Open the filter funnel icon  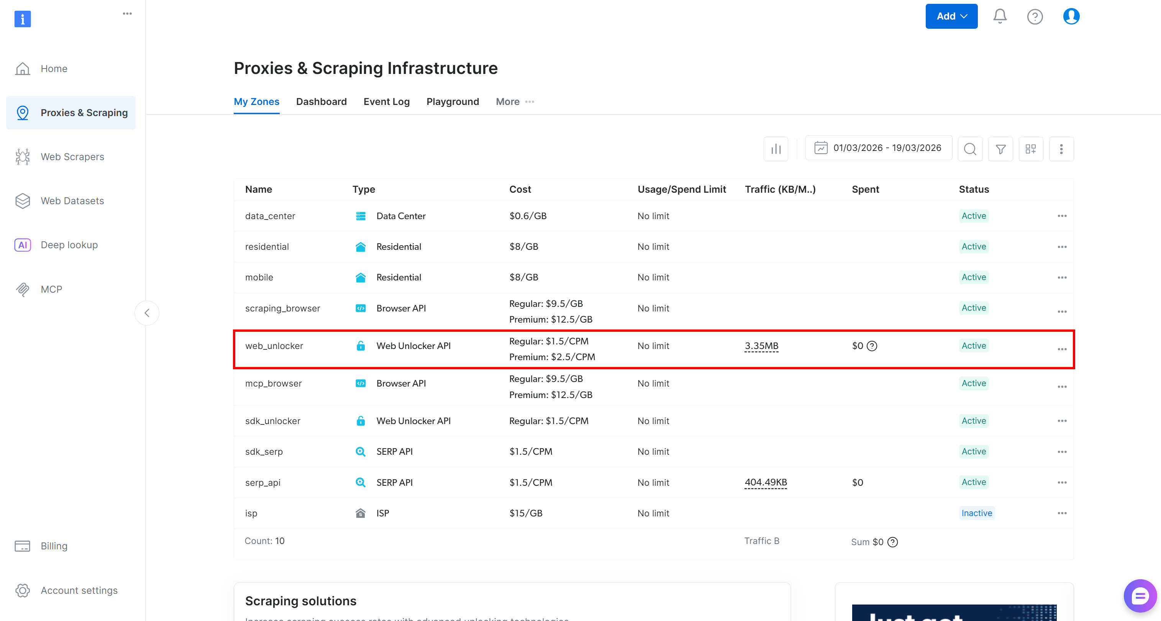[x=1000, y=149]
